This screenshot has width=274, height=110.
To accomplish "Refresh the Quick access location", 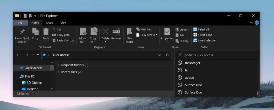I will click(168, 55).
